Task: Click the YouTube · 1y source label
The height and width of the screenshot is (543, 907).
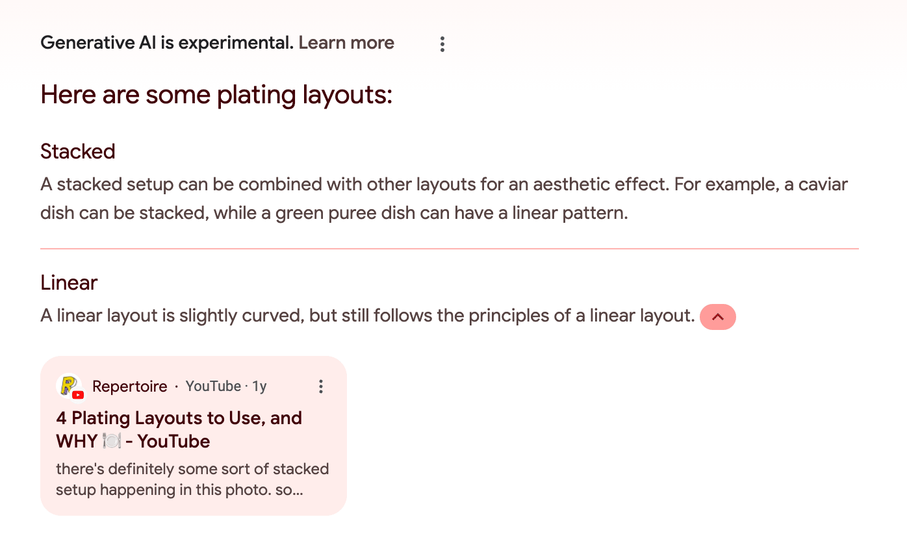Action: (226, 386)
